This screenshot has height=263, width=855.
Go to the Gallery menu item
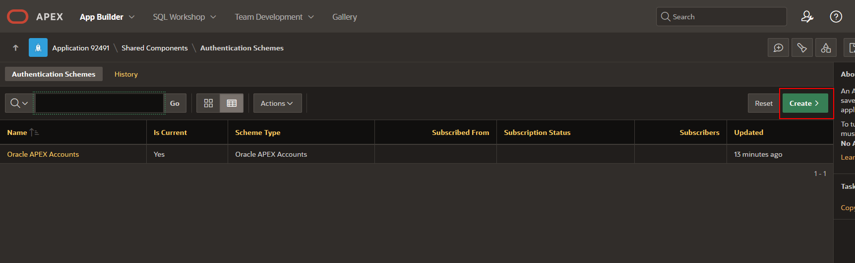click(345, 17)
